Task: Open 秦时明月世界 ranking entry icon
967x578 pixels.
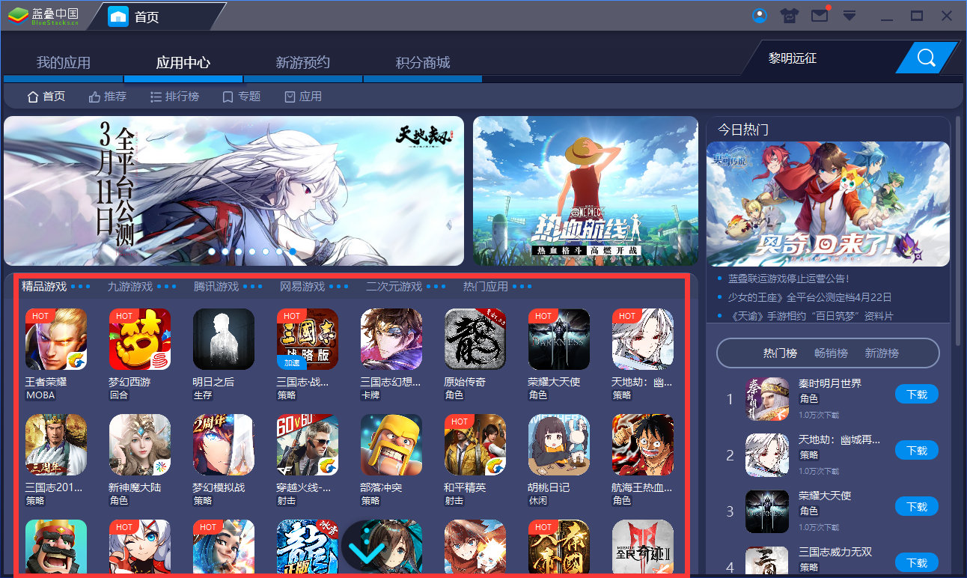Action: coord(767,399)
